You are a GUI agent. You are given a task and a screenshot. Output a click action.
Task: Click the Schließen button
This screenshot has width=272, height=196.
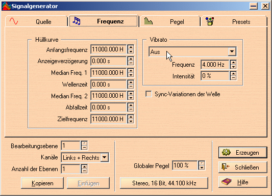243,167
